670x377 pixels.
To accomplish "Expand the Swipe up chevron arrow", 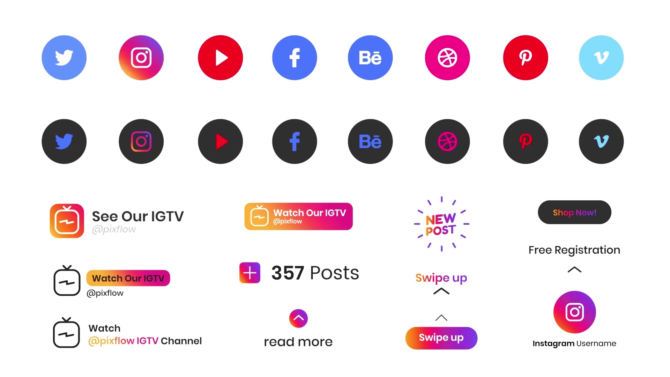I will pyautogui.click(x=440, y=291).
